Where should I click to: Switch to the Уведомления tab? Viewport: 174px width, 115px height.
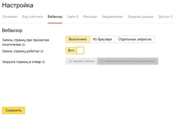(112, 17)
